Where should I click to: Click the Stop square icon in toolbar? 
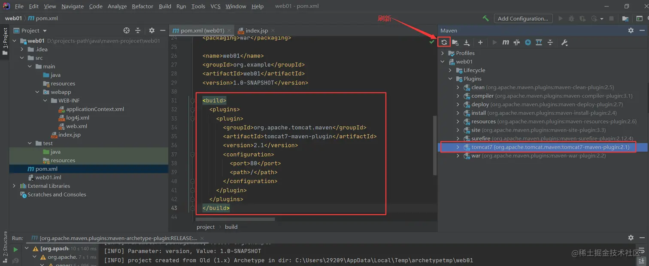pyautogui.click(x=612, y=18)
